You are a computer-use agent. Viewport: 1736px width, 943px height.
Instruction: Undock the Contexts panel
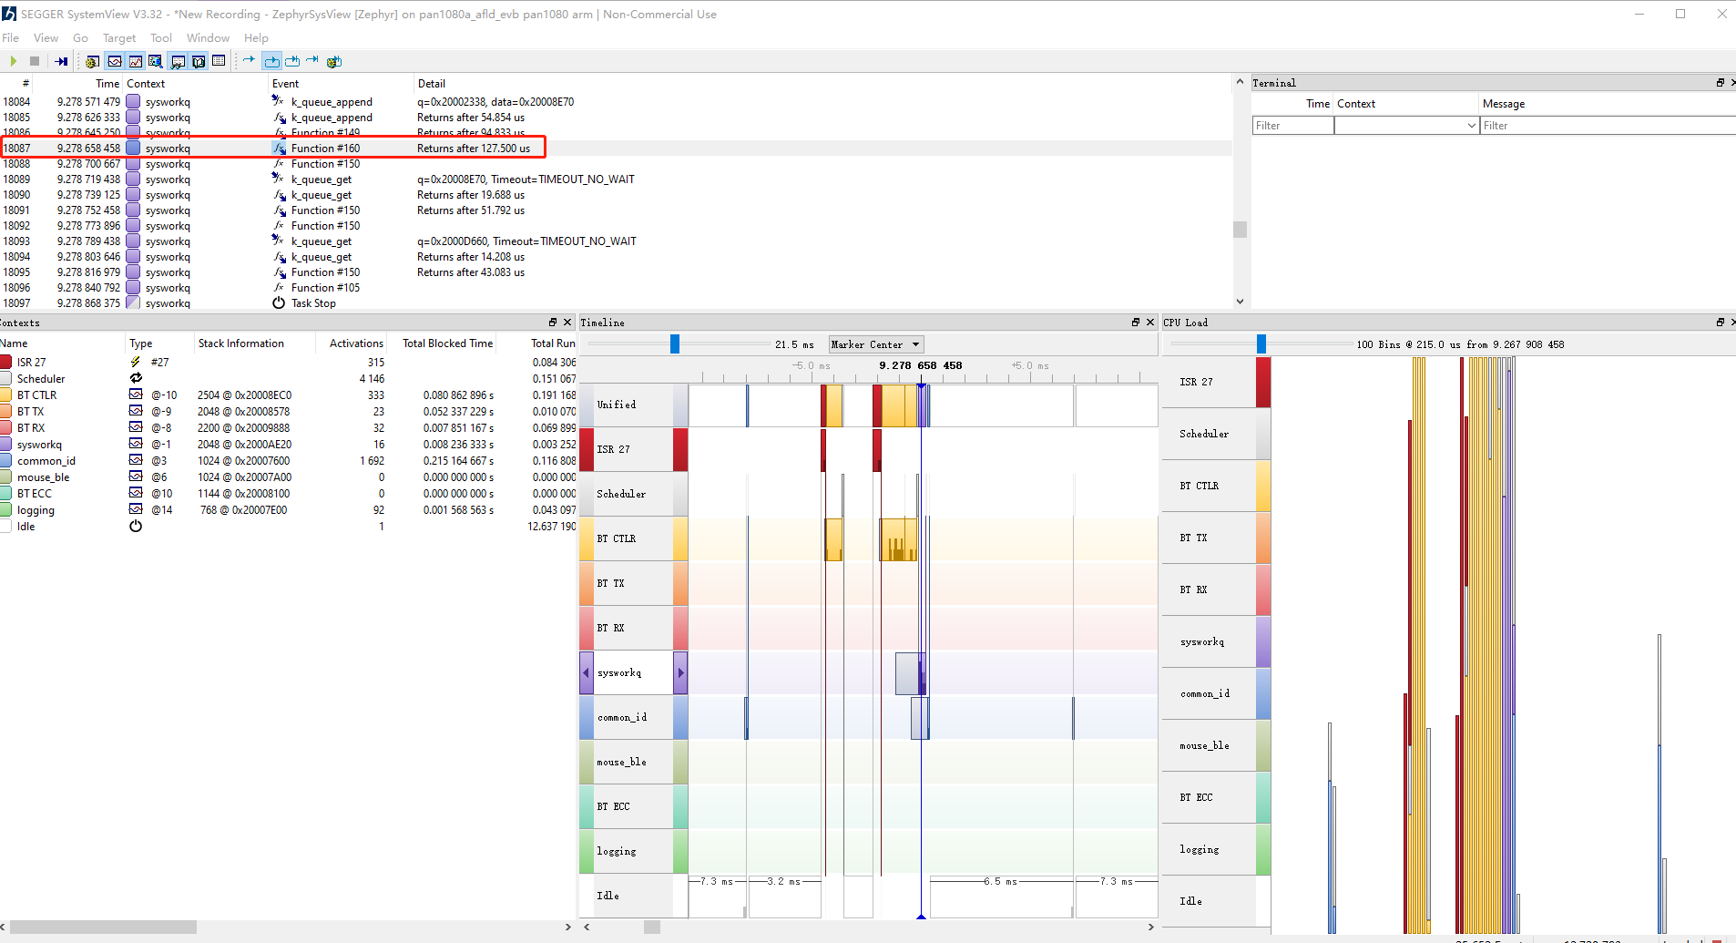[553, 323]
